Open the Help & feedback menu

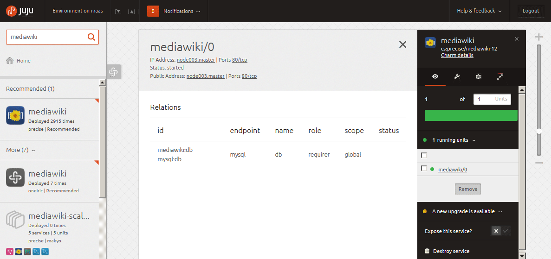pyautogui.click(x=480, y=11)
